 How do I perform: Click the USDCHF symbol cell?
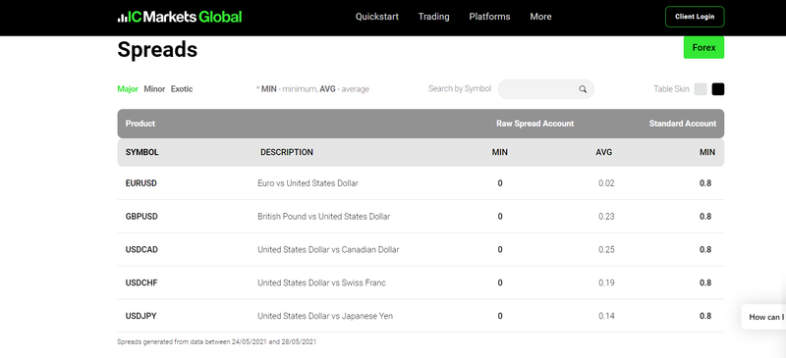[x=141, y=282]
